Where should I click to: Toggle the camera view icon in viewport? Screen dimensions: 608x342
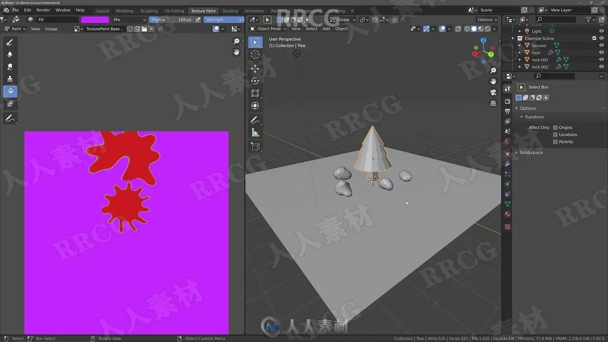pyautogui.click(x=493, y=92)
